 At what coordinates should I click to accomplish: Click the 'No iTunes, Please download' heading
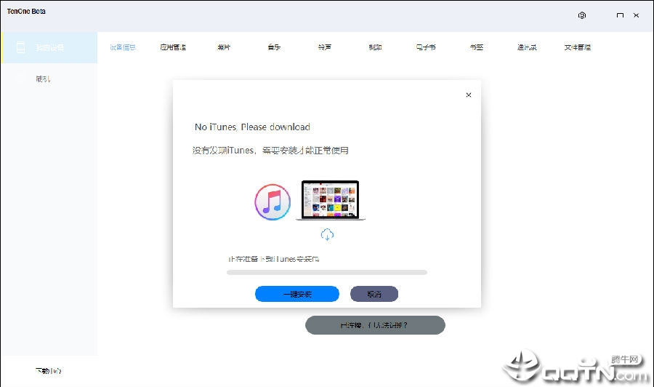[x=252, y=127]
